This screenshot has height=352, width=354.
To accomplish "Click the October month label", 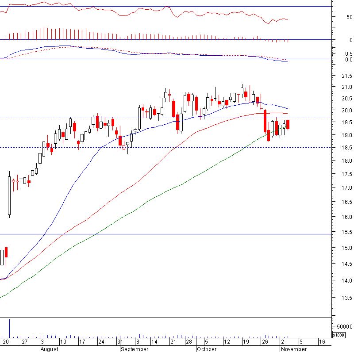I will (207, 349).
